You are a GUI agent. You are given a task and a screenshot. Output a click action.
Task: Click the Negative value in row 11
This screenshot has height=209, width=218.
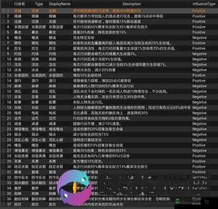pos(199,65)
